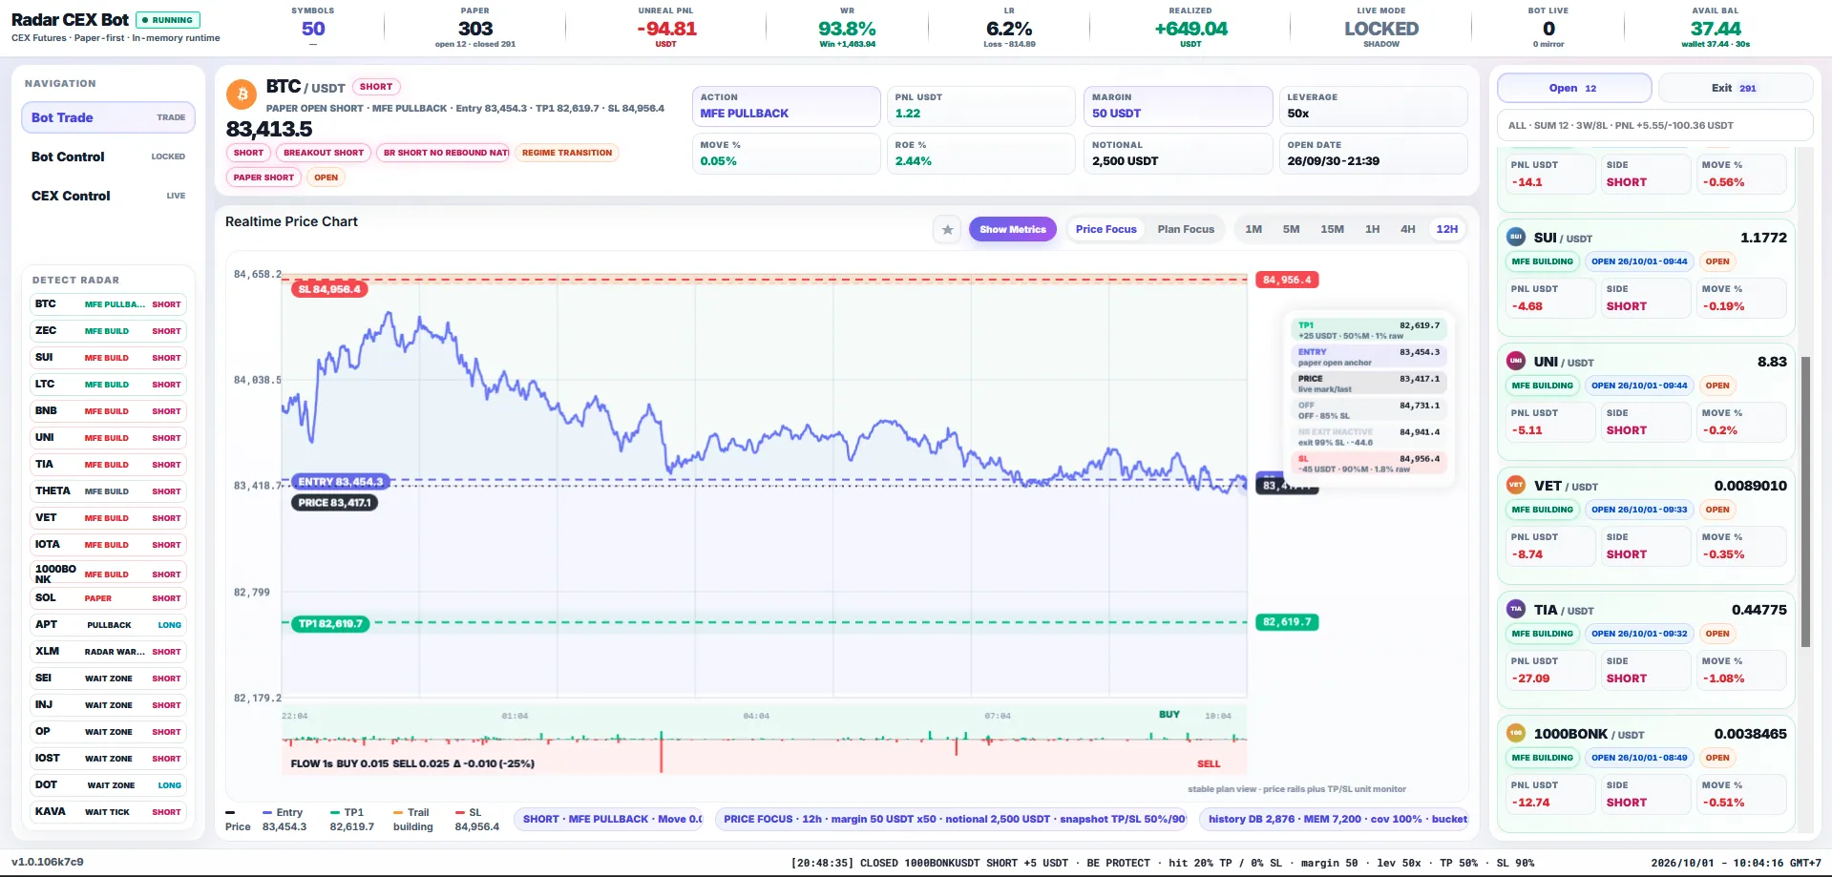Click the SL 84,956.4 chart line label
This screenshot has height=877, width=1832.
(329, 289)
